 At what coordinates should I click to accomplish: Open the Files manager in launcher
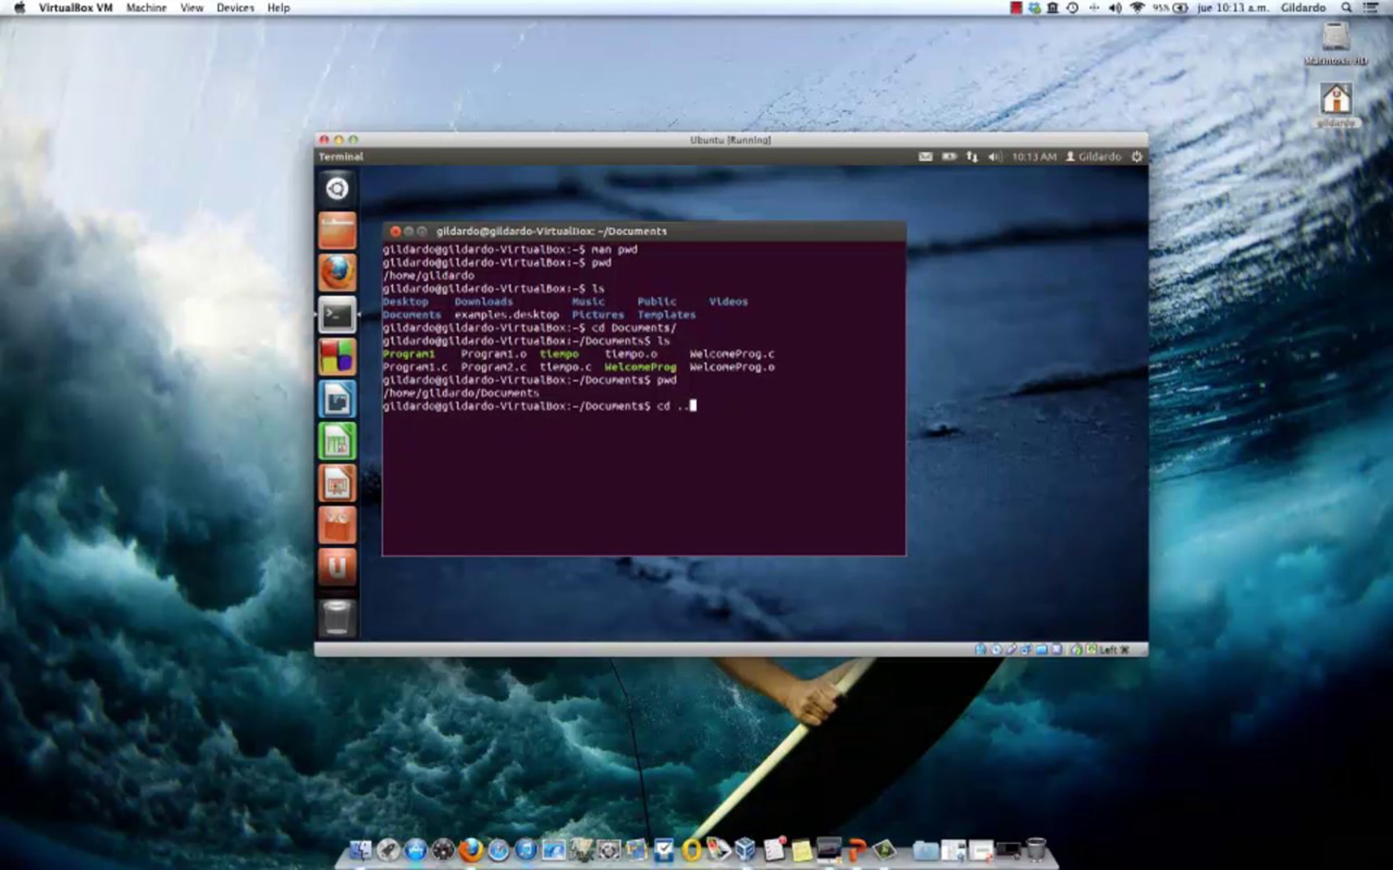click(337, 231)
